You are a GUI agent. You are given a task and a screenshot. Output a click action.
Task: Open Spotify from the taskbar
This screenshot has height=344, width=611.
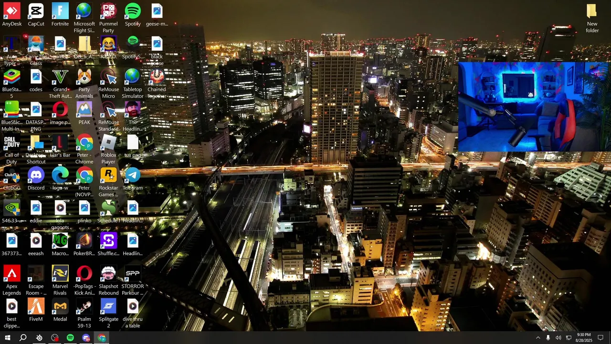(70, 338)
